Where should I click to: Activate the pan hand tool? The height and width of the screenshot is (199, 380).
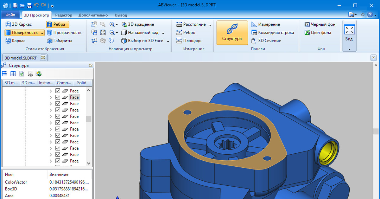tap(111, 41)
